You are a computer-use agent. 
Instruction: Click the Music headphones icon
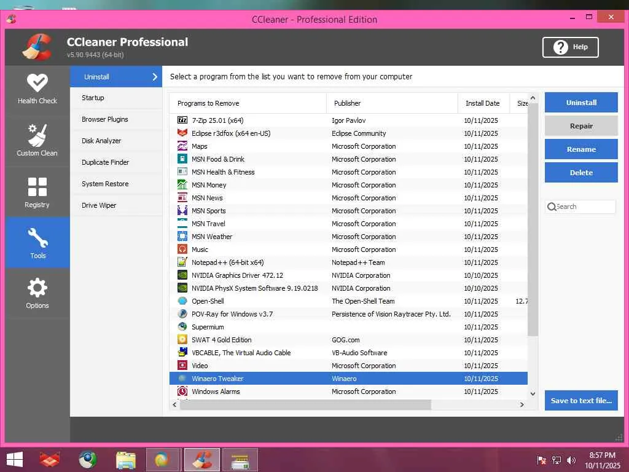tap(182, 249)
